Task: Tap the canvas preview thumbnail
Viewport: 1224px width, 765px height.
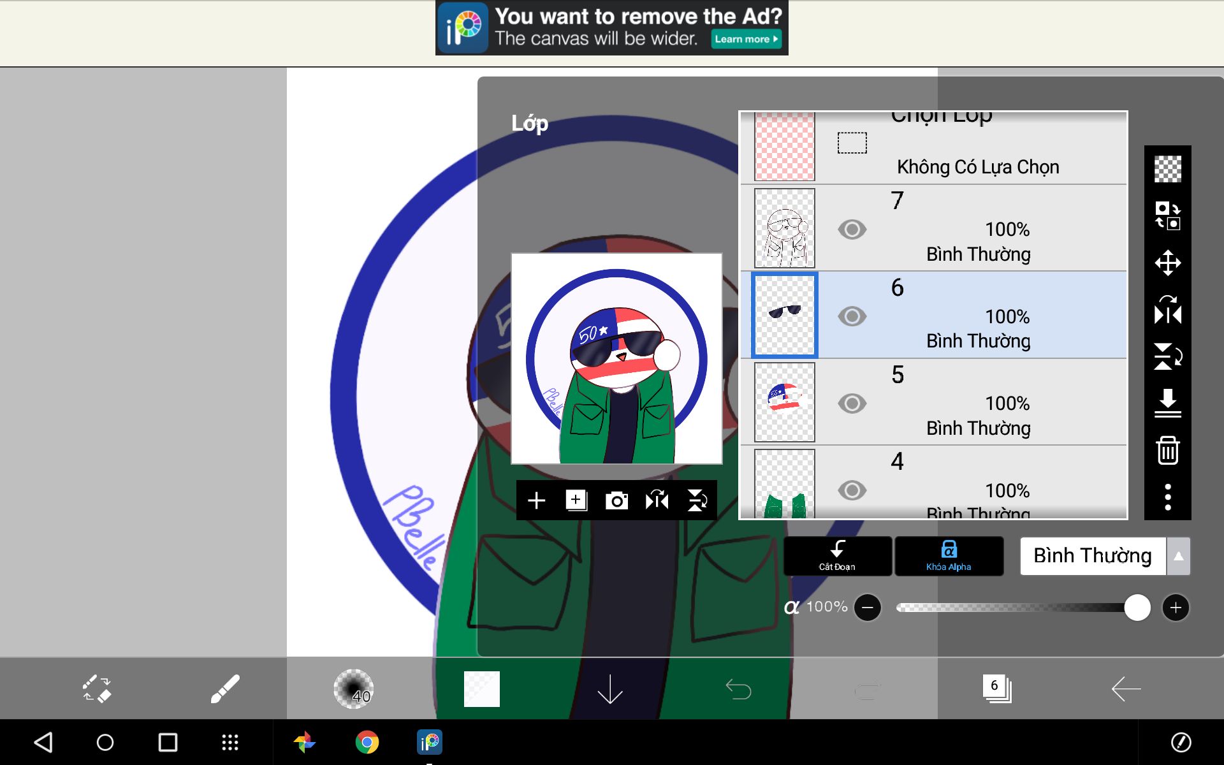Action: [616, 359]
